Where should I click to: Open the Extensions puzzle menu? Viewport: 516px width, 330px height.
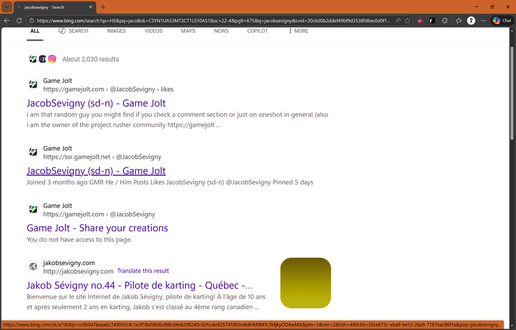(444, 21)
